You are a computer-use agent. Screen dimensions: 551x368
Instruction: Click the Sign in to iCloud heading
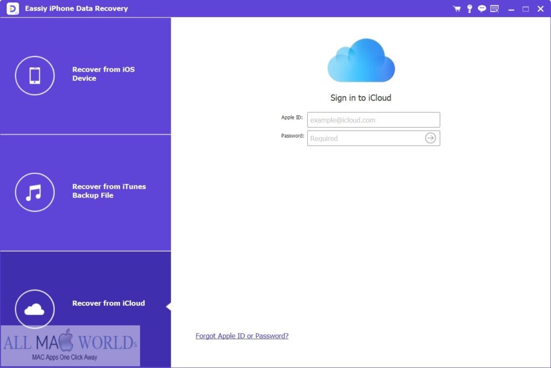pos(361,98)
